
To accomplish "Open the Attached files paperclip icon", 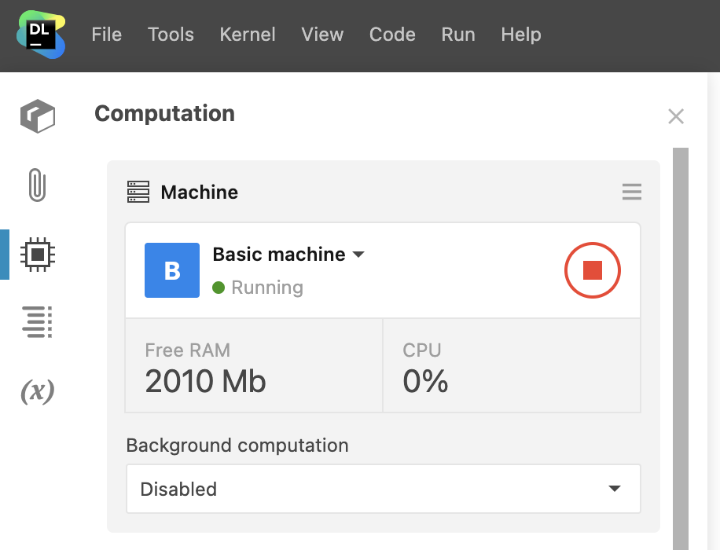I will tap(37, 185).
